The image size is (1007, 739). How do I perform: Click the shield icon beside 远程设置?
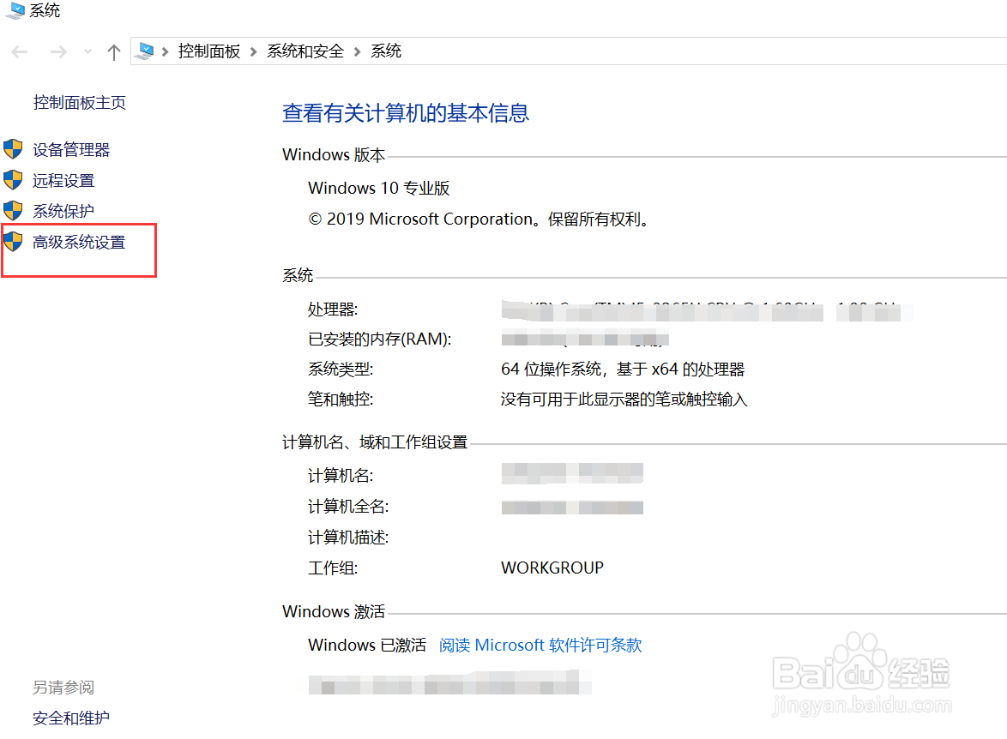pyautogui.click(x=14, y=179)
